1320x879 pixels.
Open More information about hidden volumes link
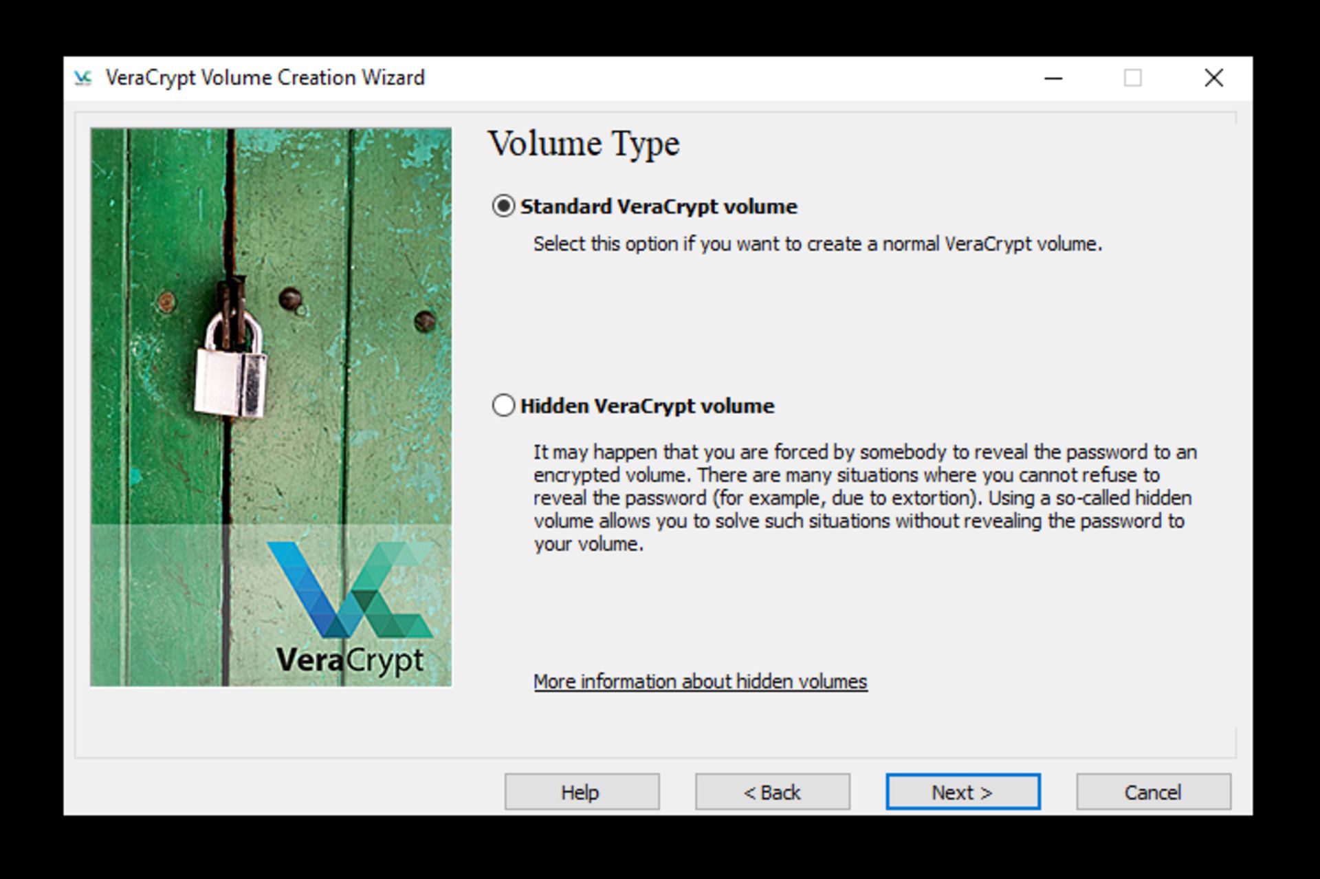[x=700, y=682]
